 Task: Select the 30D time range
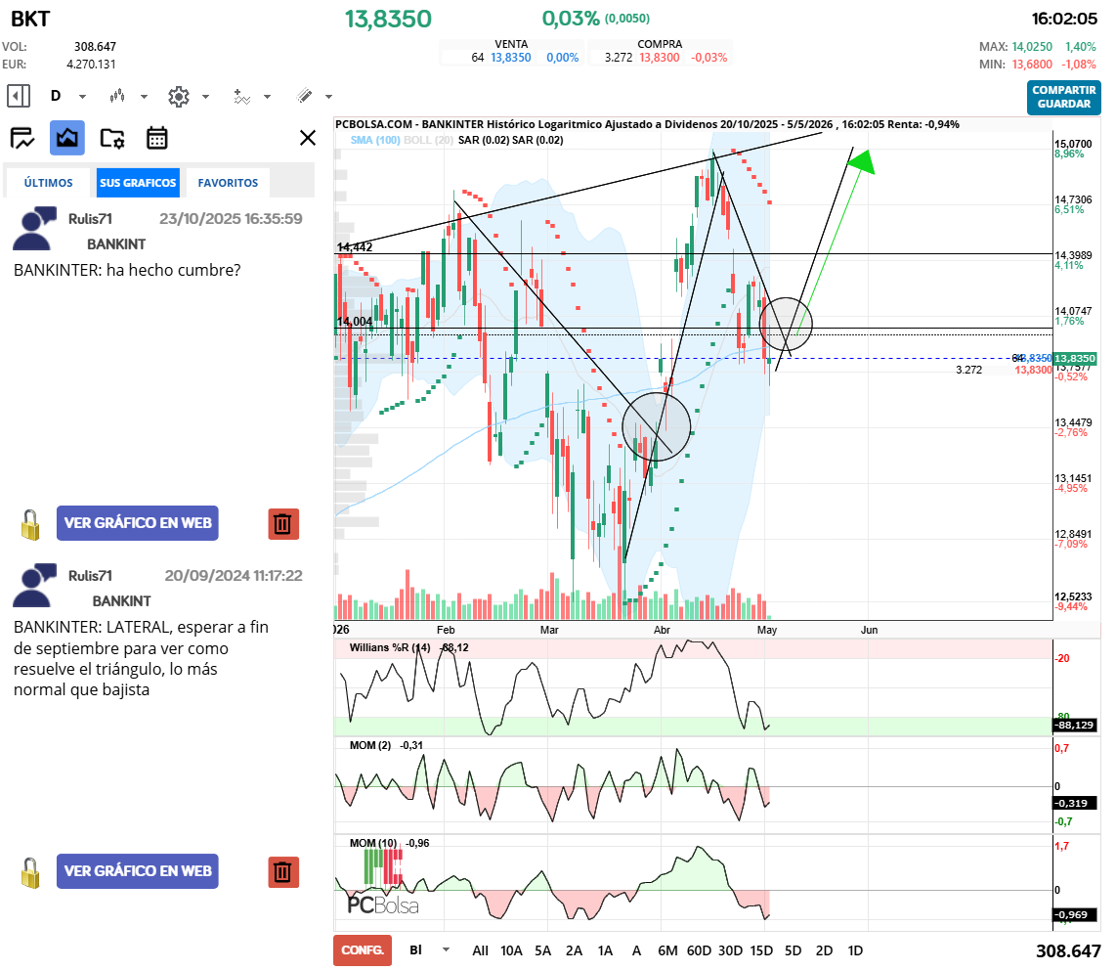(x=730, y=950)
